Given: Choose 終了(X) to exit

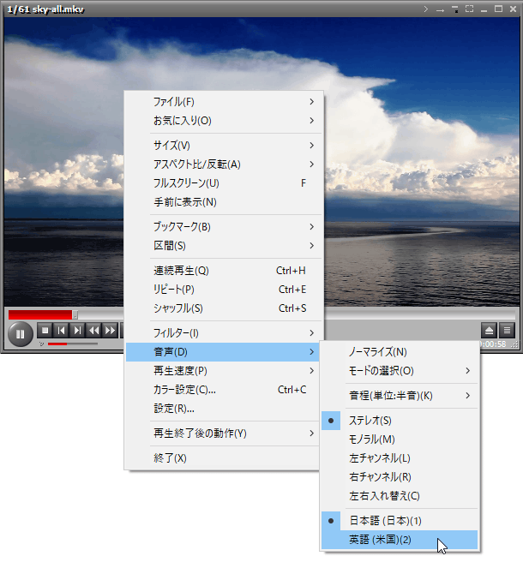Looking at the screenshot, I should click(x=224, y=458).
